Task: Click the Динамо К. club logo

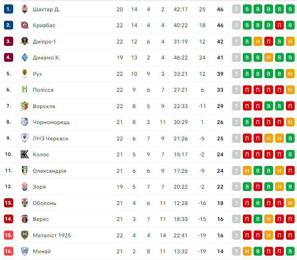Action: pos(25,57)
